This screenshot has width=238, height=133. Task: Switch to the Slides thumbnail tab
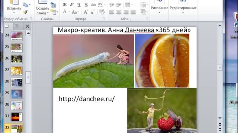point(7,26)
